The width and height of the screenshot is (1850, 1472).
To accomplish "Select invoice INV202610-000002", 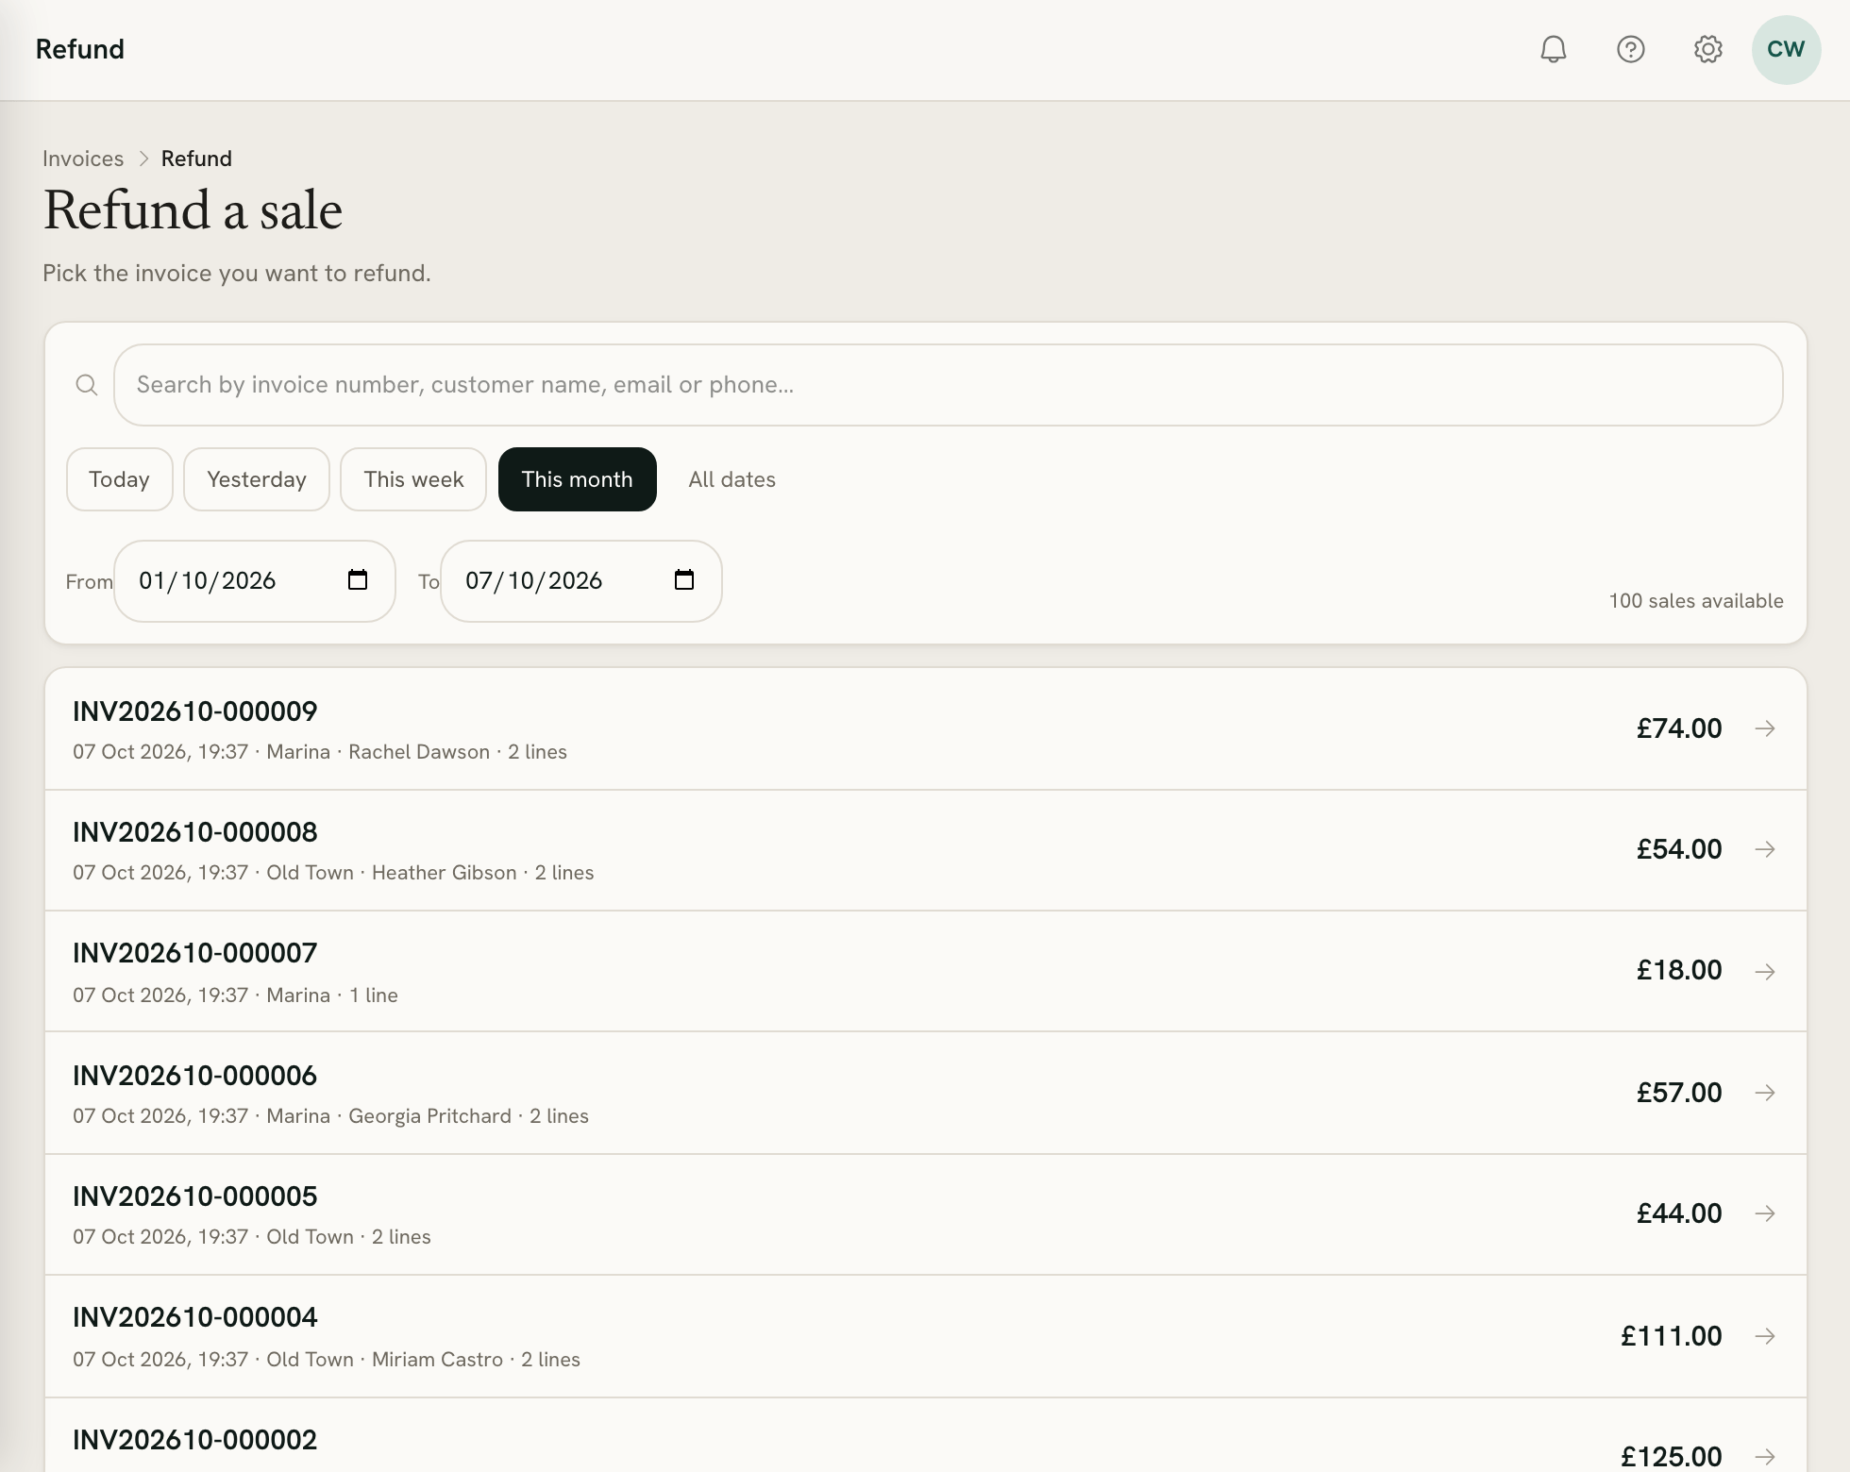I will (x=926, y=1435).
